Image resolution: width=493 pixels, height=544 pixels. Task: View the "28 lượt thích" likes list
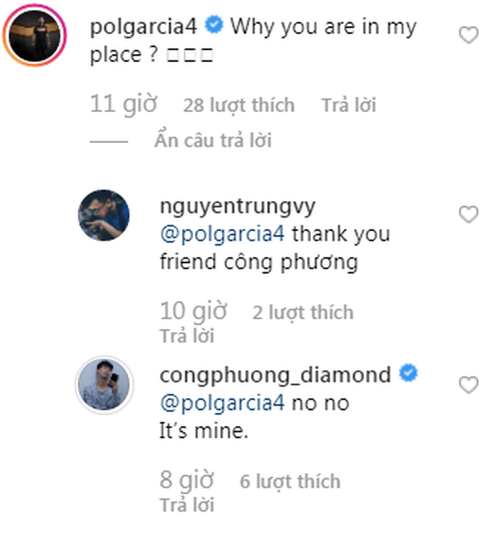click(238, 105)
